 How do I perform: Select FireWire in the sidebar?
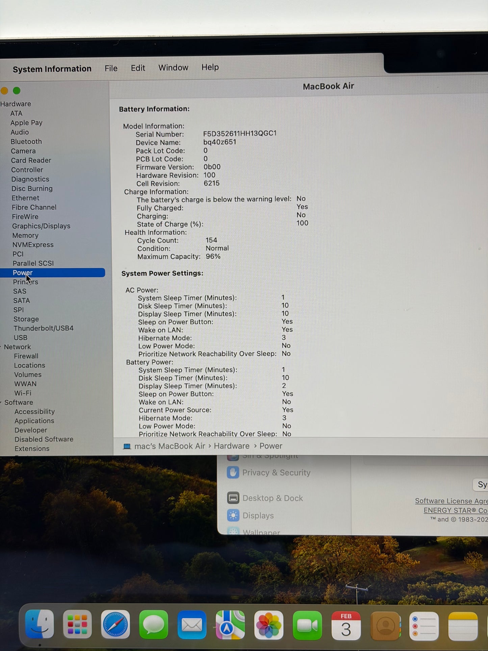tap(25, 217)
